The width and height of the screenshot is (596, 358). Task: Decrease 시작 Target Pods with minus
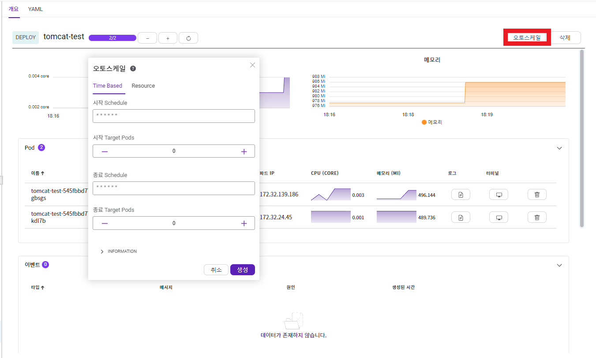(x=105, y=151)
